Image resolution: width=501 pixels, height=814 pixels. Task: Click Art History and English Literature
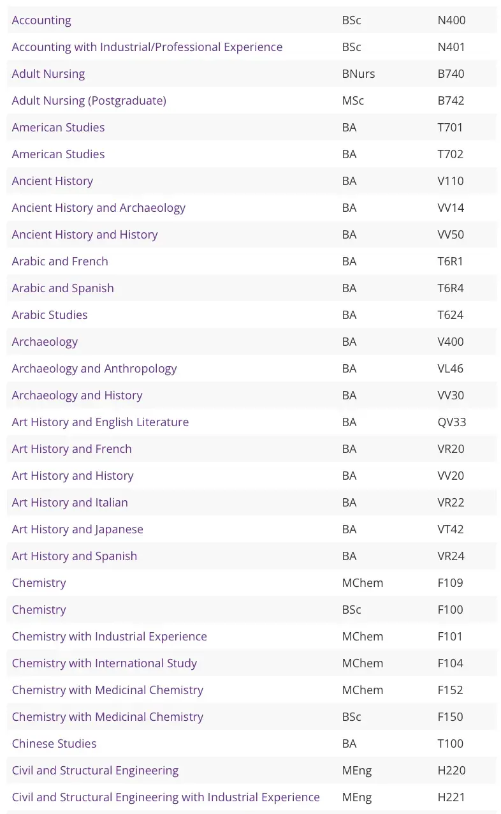[x=100, y=422]
